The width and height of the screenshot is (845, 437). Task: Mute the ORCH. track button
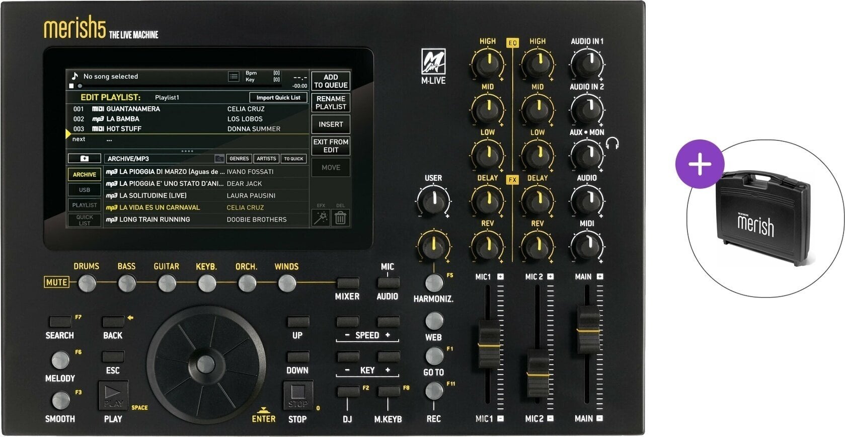247,283
